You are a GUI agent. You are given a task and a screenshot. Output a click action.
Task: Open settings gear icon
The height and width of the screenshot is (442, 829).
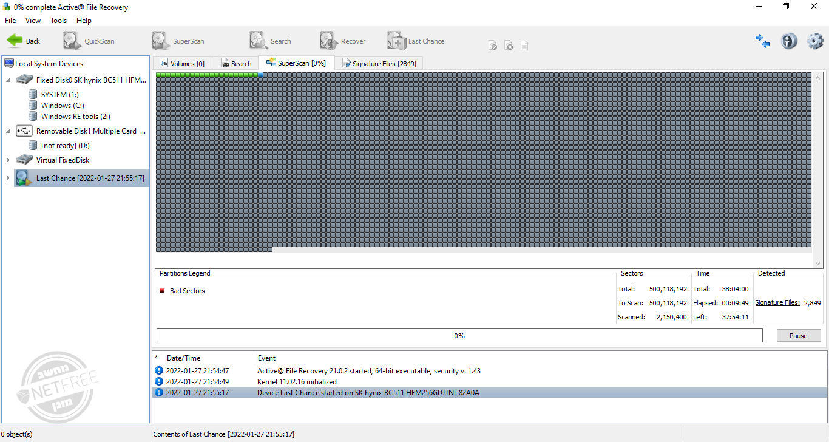(815, 41)
